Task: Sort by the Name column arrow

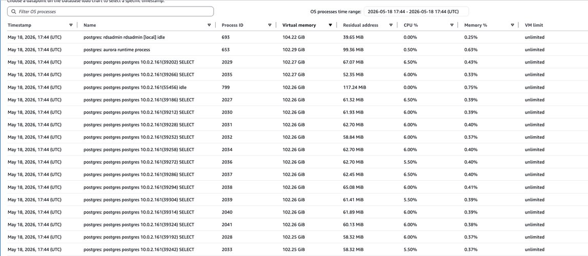Action: [209, 25]
